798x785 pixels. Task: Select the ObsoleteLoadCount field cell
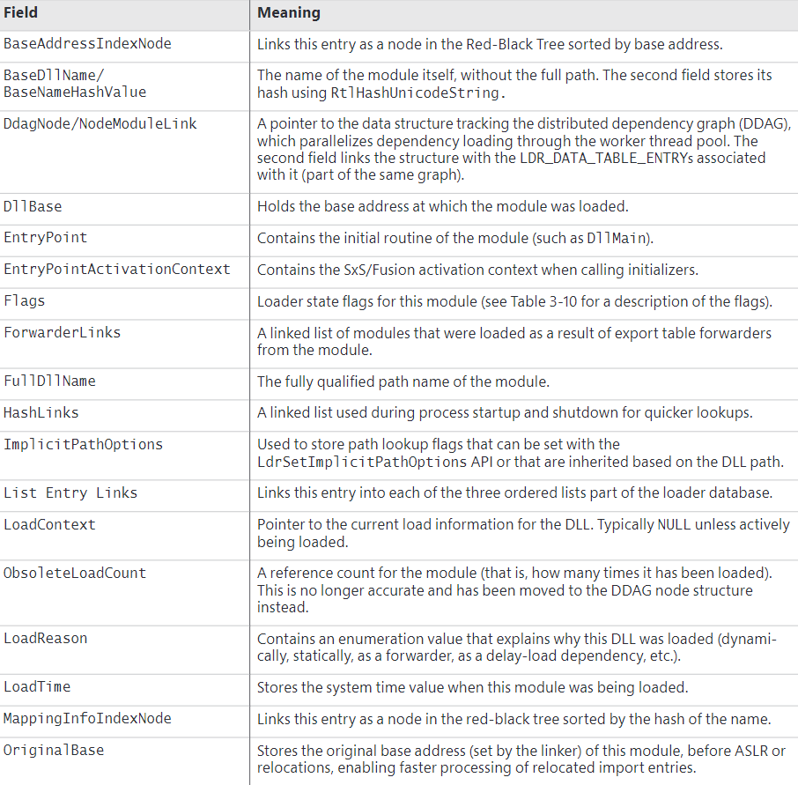click(75, 573)
